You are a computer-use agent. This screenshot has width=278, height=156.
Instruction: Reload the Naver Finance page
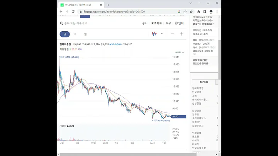[x=73, y=12]
